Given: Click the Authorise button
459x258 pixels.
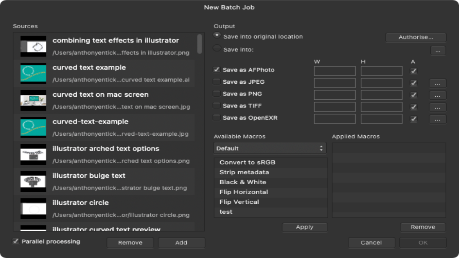Looking at the screenshot, I should click(x=415, y=37).
